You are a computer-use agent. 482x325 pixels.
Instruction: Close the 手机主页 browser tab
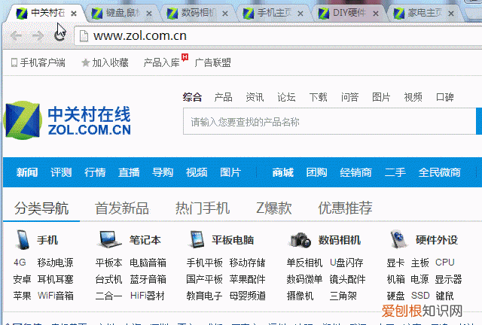click(x=300, y=14)
